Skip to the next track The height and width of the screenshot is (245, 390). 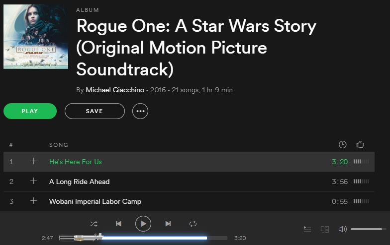click(x=168, y=224)
